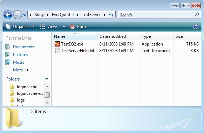Select TestServer breadcrumb in address bar
This screenshot has height=133, width=204.
click(91, 15)
